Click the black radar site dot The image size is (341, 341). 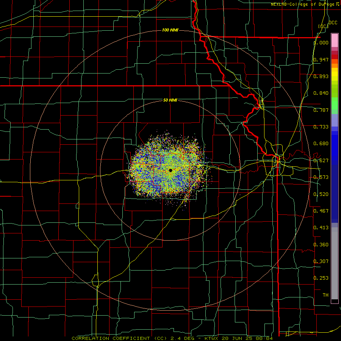[170, 170]
